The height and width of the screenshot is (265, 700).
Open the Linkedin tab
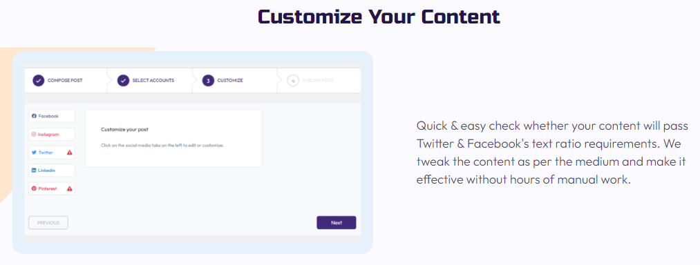52,170
